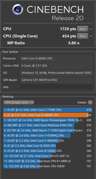Run the CPU multi-core benchmark

pos(83,29)
